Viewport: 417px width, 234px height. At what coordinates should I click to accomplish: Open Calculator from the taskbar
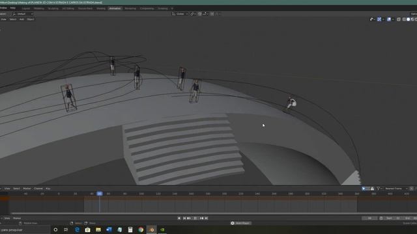point(130,229)
